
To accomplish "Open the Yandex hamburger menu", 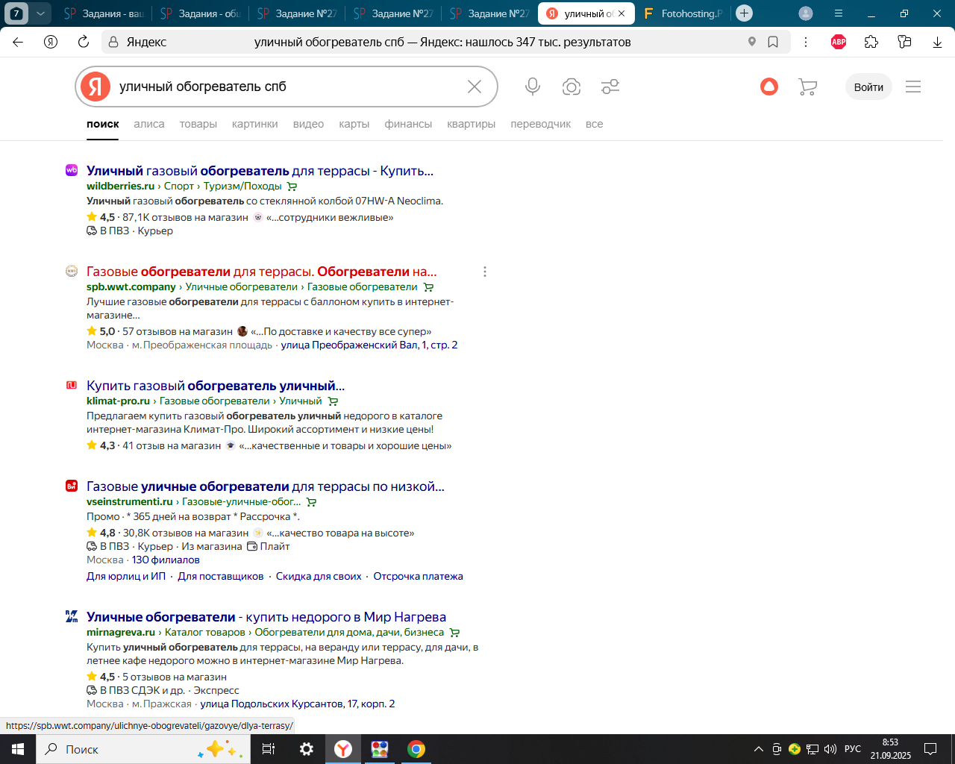I will (x=913, y=87).
